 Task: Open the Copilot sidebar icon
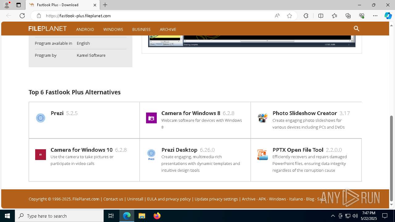[x=388, y=16]
